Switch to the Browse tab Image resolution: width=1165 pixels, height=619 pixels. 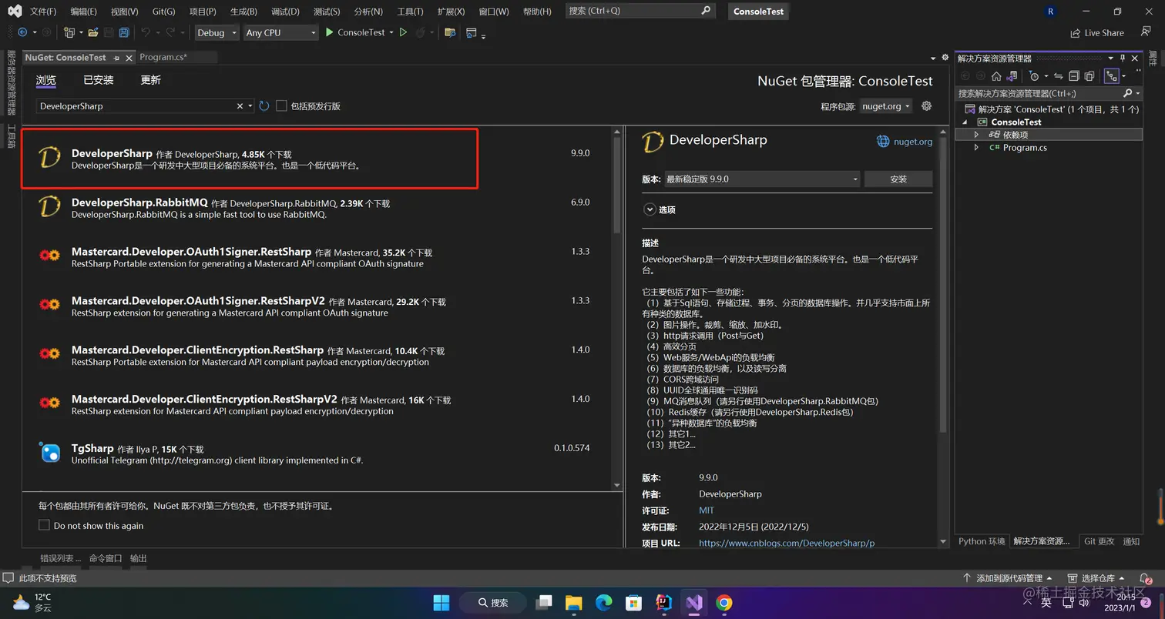46,80
